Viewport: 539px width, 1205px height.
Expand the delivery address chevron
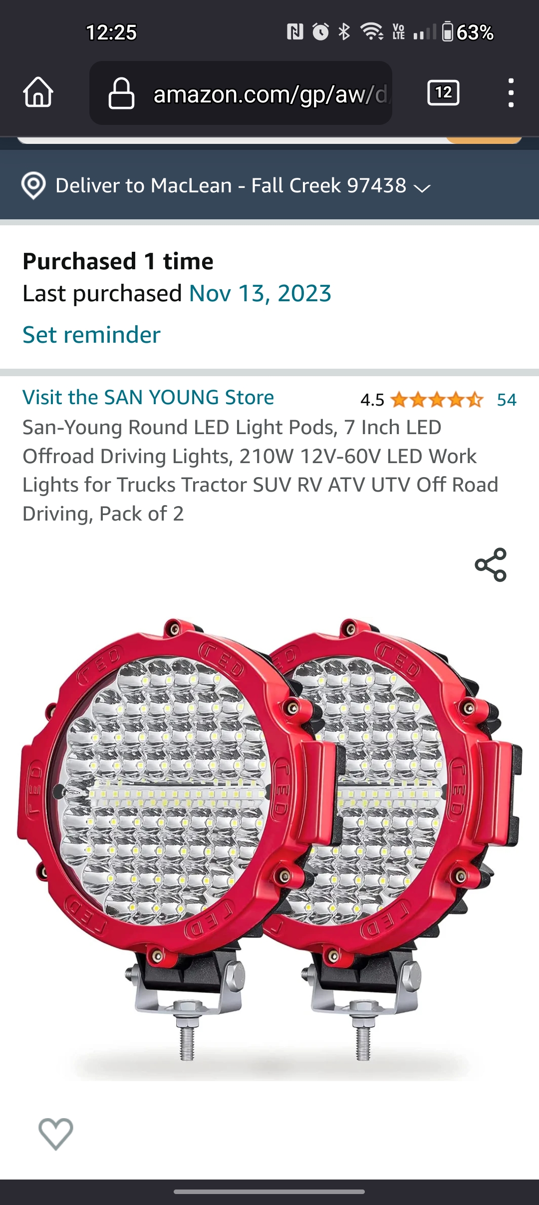422,188
